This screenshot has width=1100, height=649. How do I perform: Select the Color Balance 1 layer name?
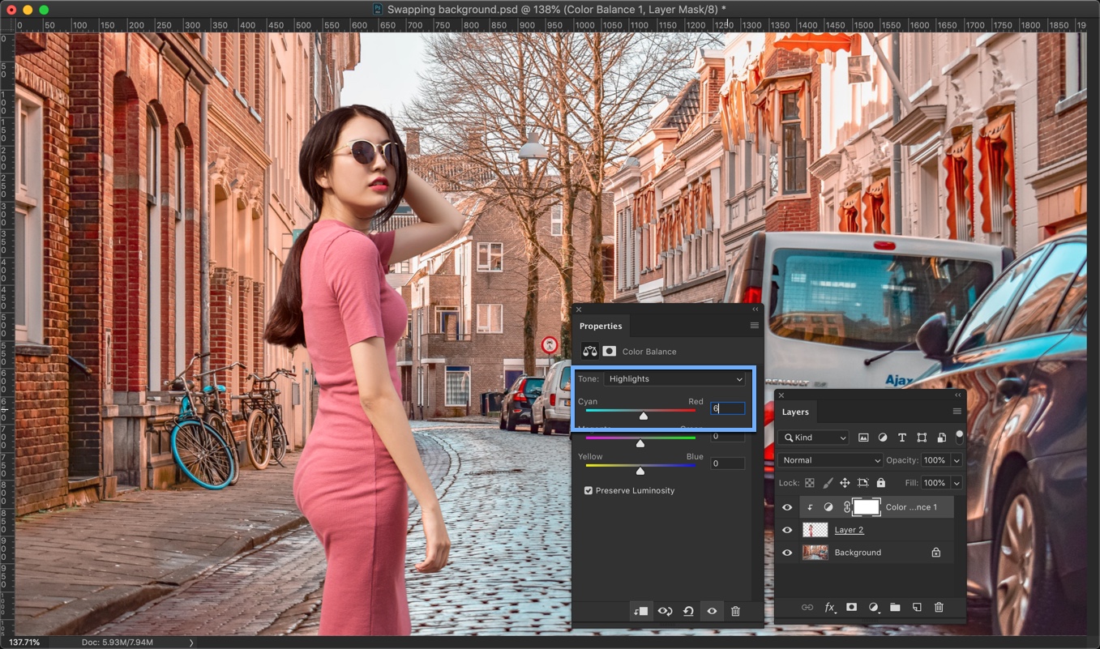(911, 507)
